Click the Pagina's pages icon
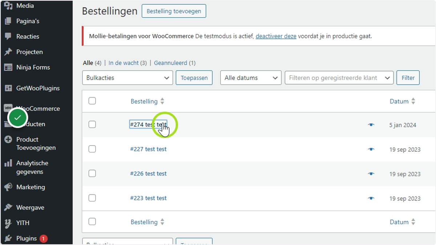The width and height of the screenshot is (436, 245). click(8, 21)
